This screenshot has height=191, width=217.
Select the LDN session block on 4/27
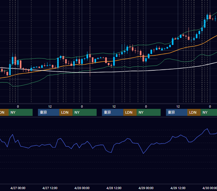(66, 112)
